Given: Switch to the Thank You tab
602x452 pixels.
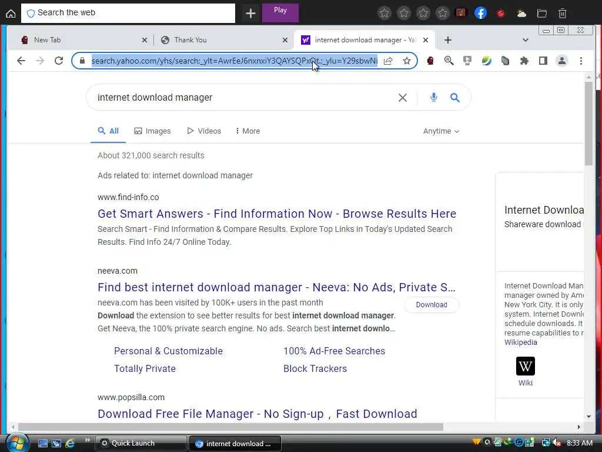Looking at the screenshot, I should [223, 40].
